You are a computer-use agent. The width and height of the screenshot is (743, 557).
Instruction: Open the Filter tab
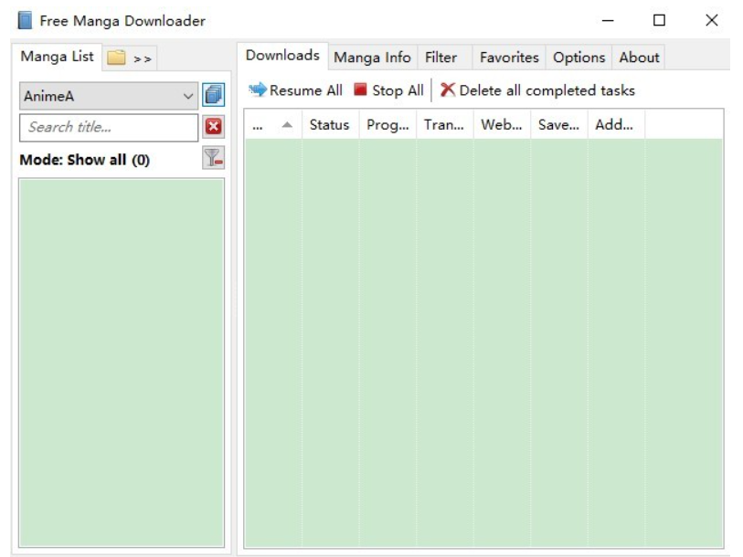(440, 58)
